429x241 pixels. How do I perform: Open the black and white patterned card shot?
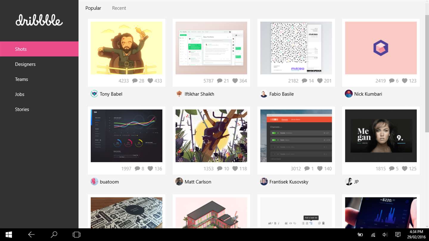click(127, 213)
